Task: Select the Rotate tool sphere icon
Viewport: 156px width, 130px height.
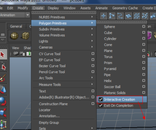Action: click(3, 101)
